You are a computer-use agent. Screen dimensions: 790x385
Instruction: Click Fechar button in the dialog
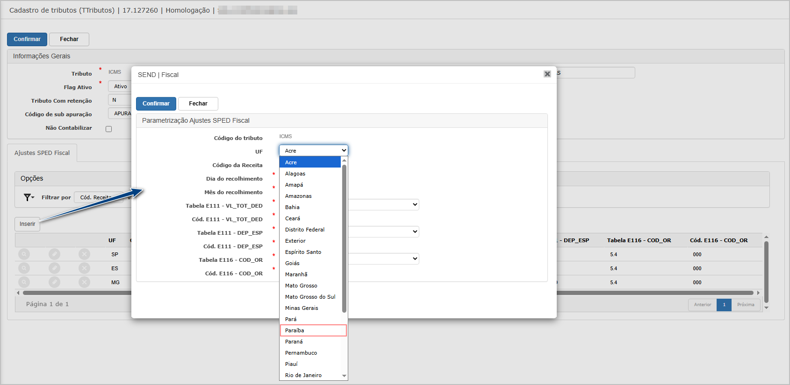point(198,104)
